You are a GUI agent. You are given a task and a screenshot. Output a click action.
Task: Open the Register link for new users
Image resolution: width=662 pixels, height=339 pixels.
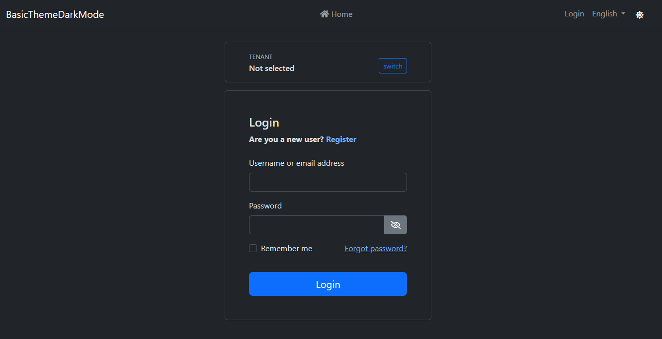[341, 139]
